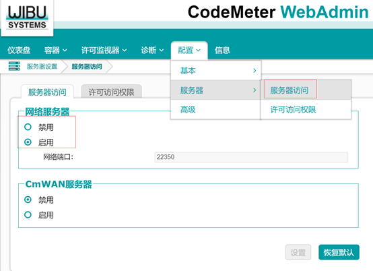373x271 pixels.
Task: Click the WIBU Systems logo
Action: coord(27,18)
